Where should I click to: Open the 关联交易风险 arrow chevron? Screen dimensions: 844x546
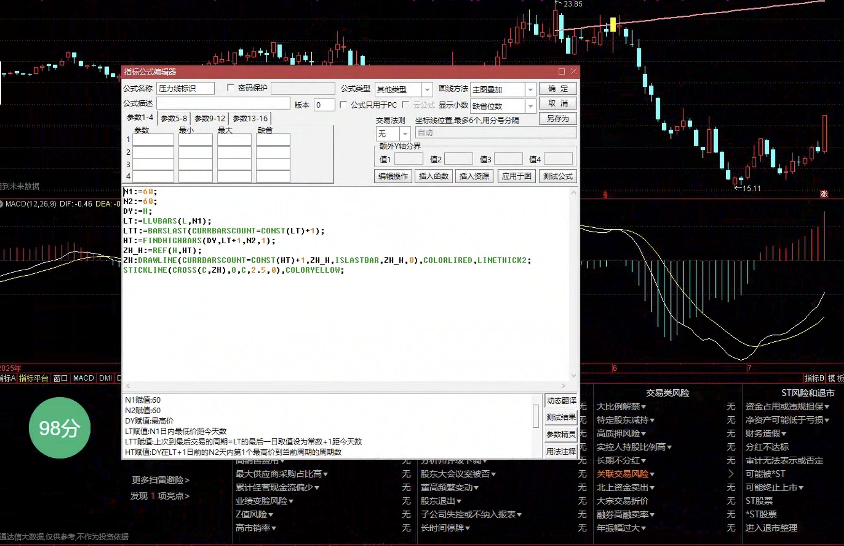pos(731,474)
